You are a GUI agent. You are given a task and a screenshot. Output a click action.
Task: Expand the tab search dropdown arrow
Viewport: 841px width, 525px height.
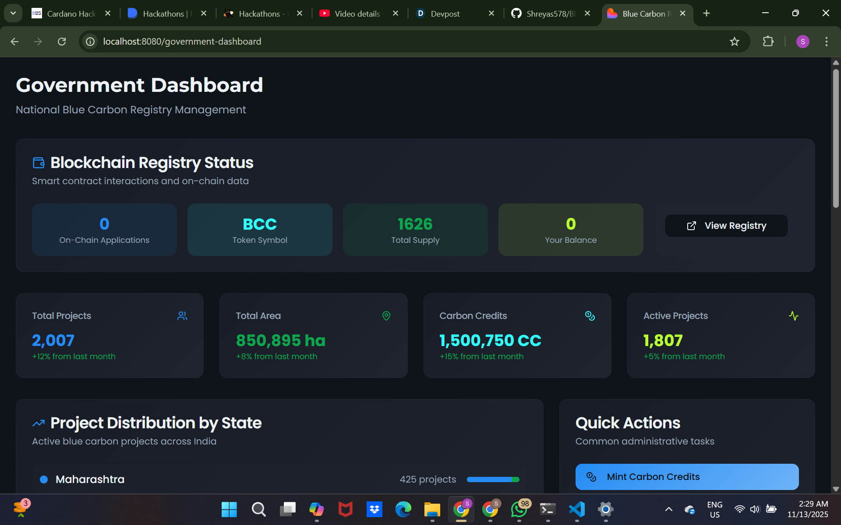point(13,13)
